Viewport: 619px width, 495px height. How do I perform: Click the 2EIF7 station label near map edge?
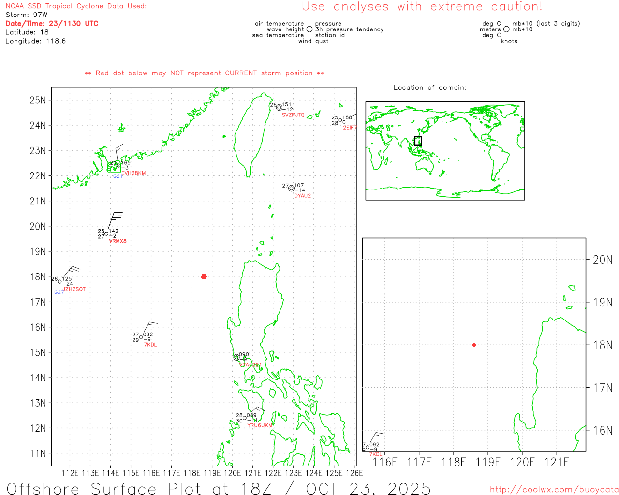(x=350, y=128)
